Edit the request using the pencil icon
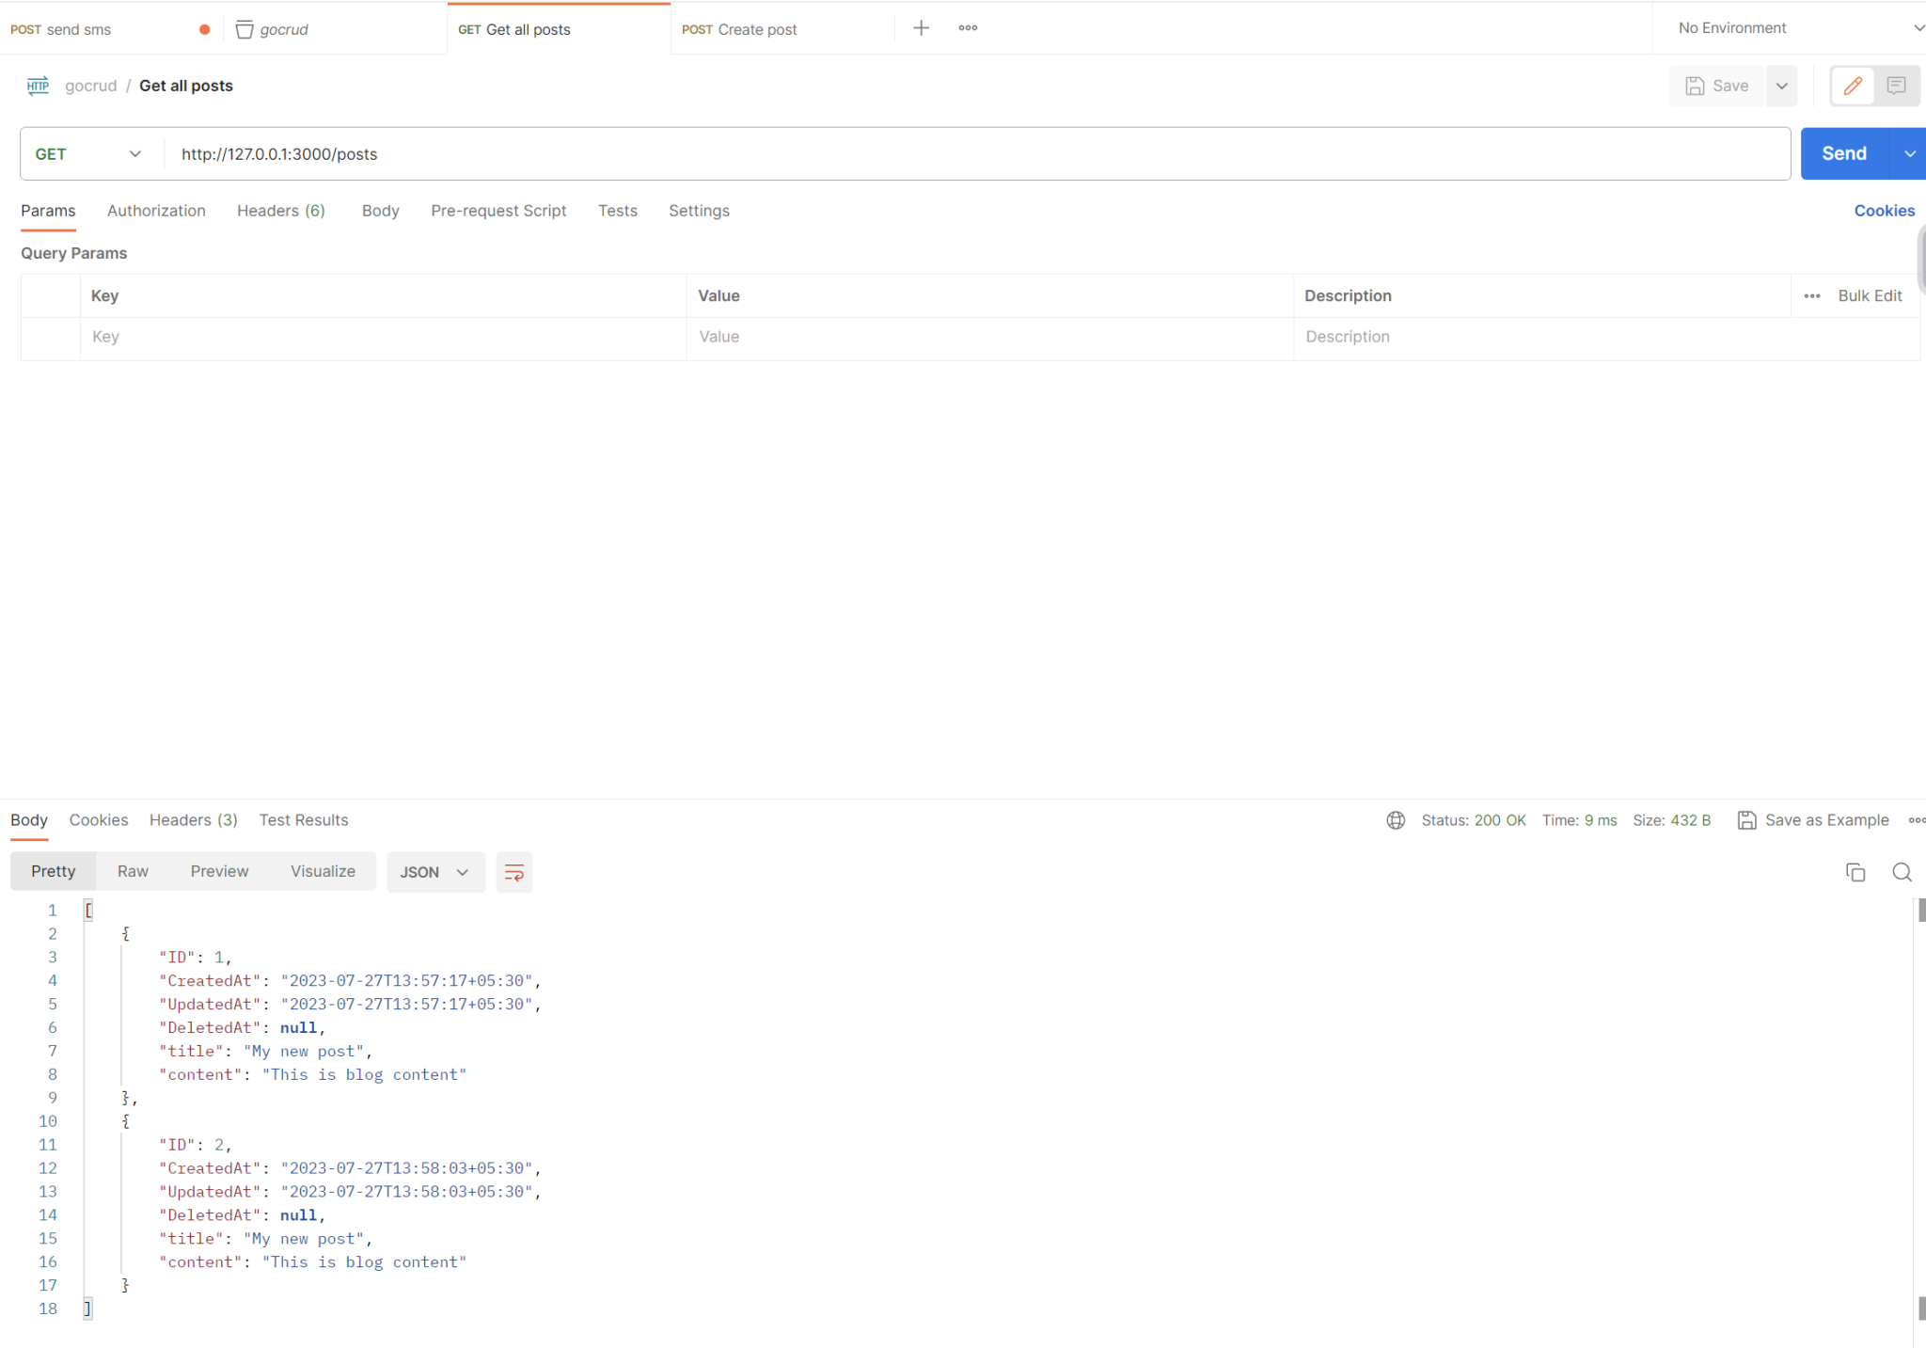 [x=1852, y=86]
